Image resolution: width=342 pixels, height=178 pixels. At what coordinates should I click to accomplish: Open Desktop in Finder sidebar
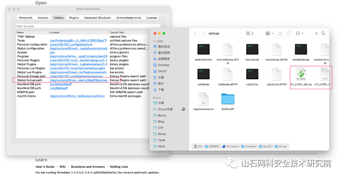tap(162, 65)
